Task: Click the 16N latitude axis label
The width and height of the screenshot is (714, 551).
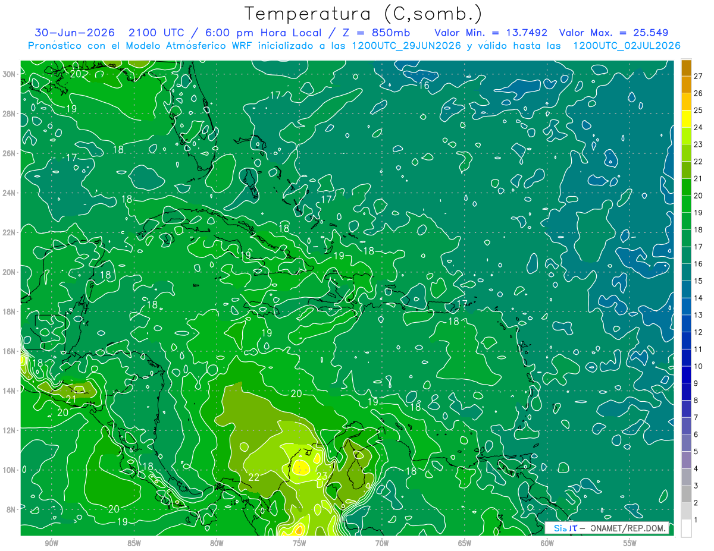Action: (10, 351)
